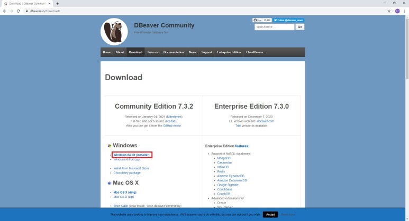Bookmark this page with star icon
The height and width of the screenshot is (221, 409).
coord(389,11)
